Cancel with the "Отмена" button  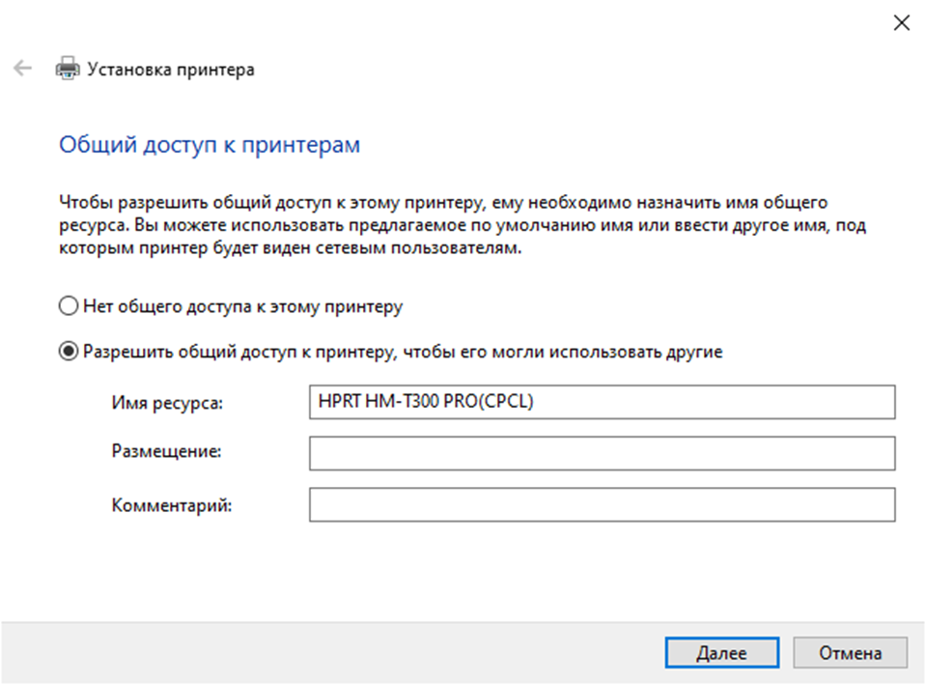point(850,652)
